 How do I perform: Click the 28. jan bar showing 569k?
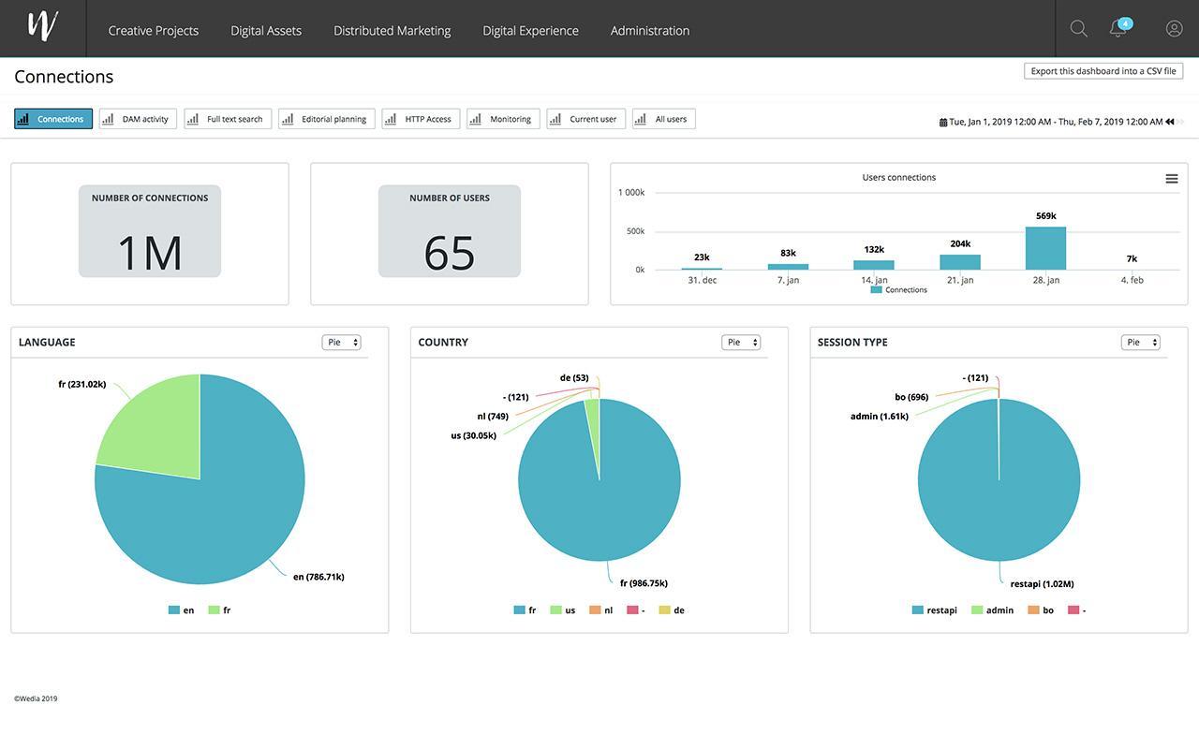[1045, 248]
